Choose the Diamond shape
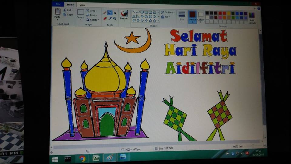The height and width of the screenshot is (164, 291). point(142,16)
